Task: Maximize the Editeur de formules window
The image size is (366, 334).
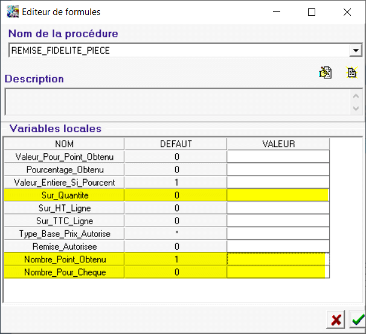Action: tap(312, 12)
